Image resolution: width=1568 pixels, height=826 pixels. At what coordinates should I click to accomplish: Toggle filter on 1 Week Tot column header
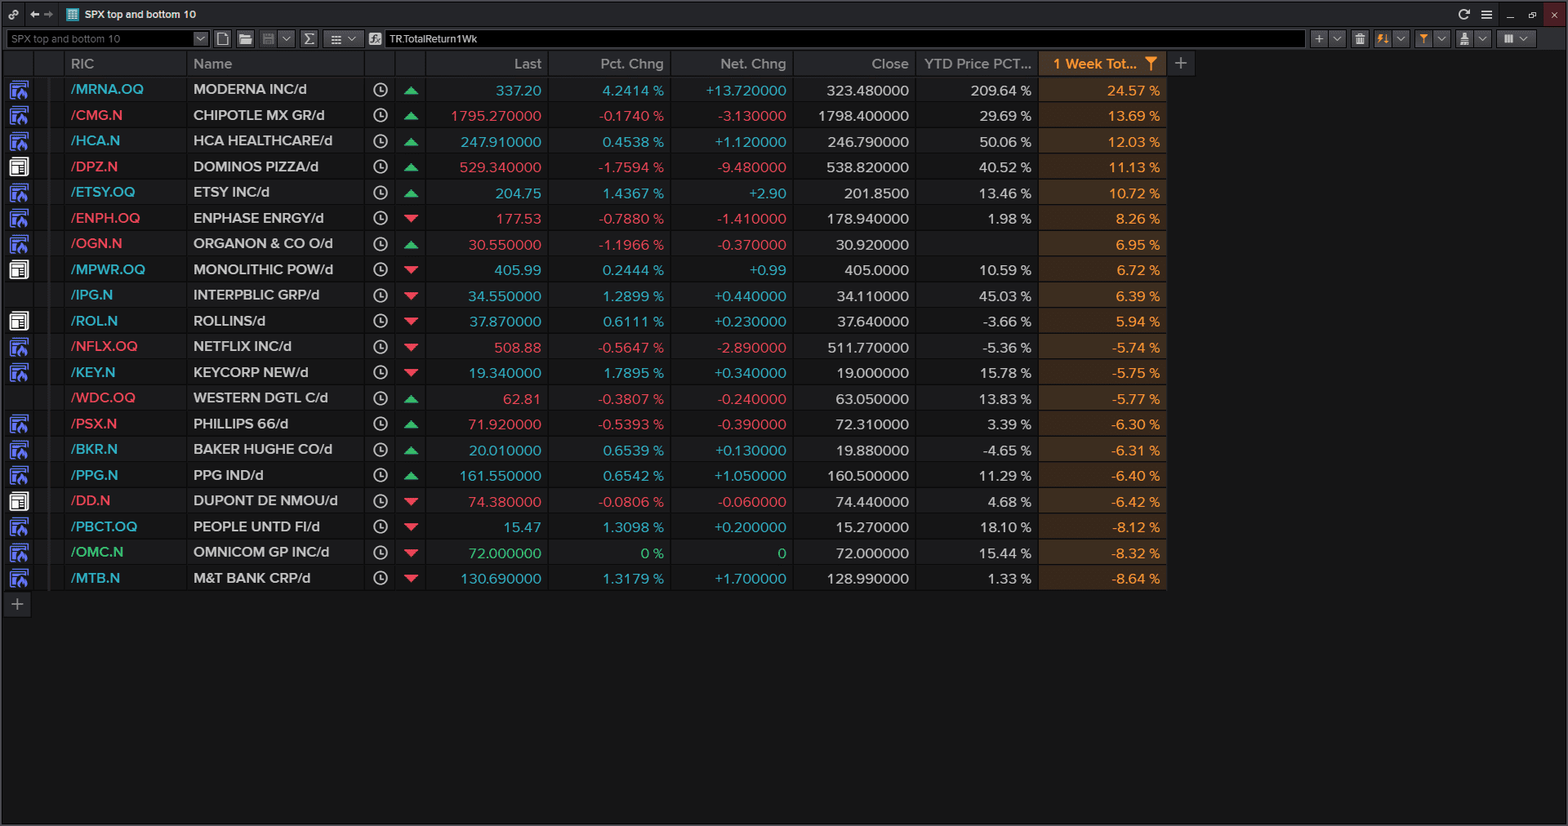pos(1151,64)
